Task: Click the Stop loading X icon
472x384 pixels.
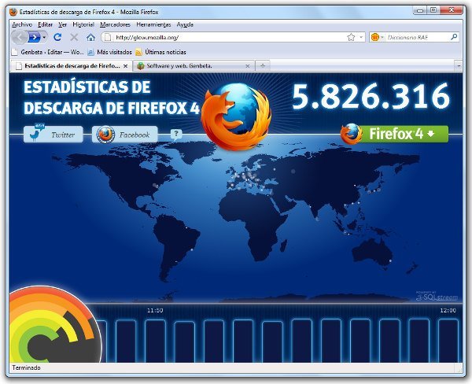Action: (x=74, y=37)
